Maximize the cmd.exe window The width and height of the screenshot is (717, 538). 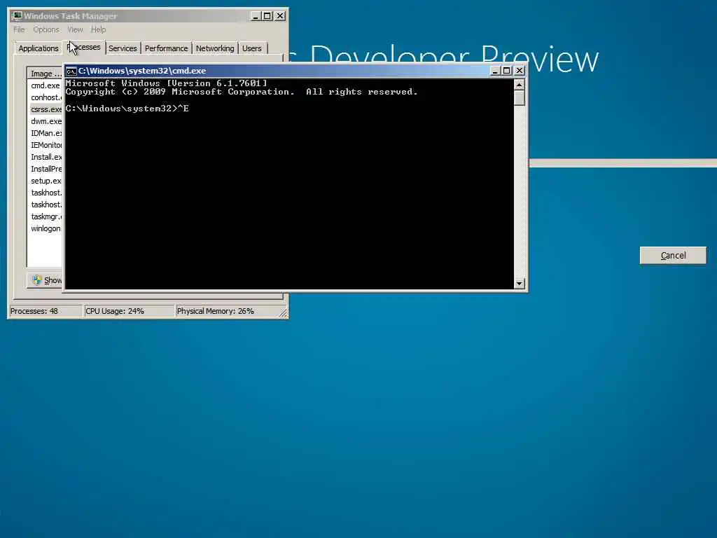[507, 71]
